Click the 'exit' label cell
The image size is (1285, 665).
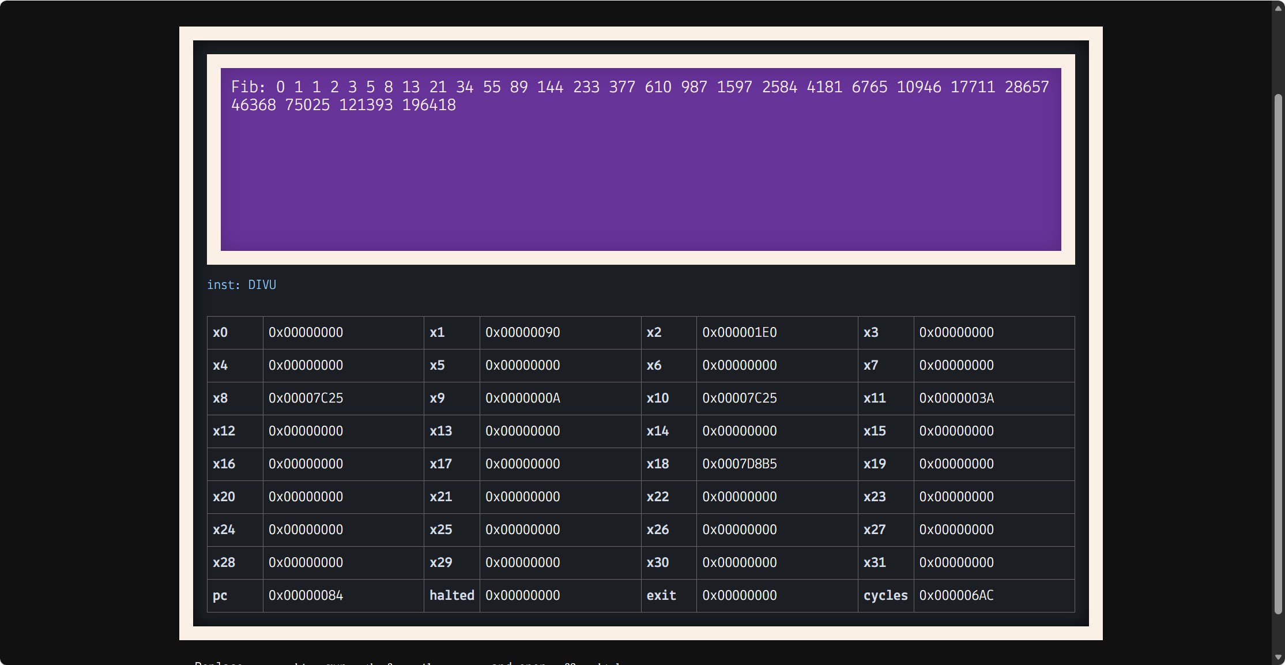(661, 596)
